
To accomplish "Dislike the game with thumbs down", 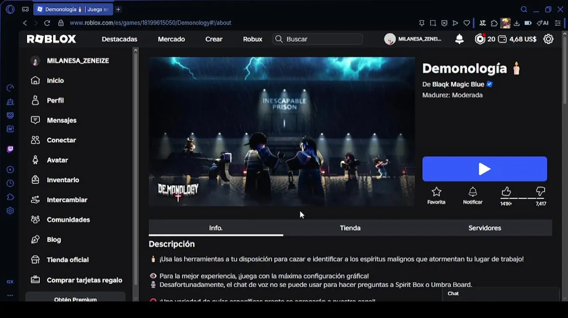I will [x=541, y=192].
